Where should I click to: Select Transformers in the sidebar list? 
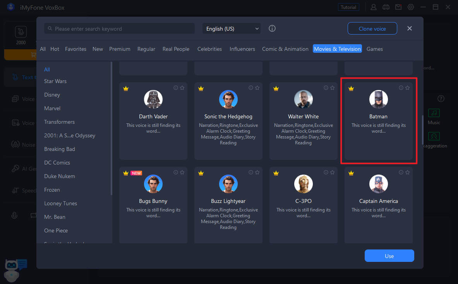pyautogui.click(x=59, y=122)
